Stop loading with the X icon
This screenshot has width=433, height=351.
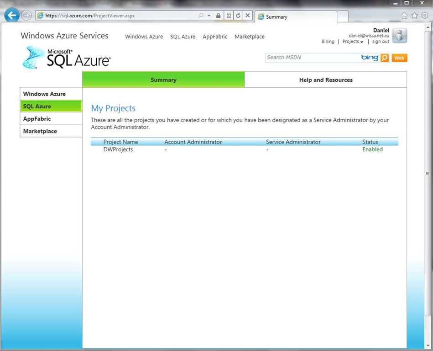[x=248, y=16]
